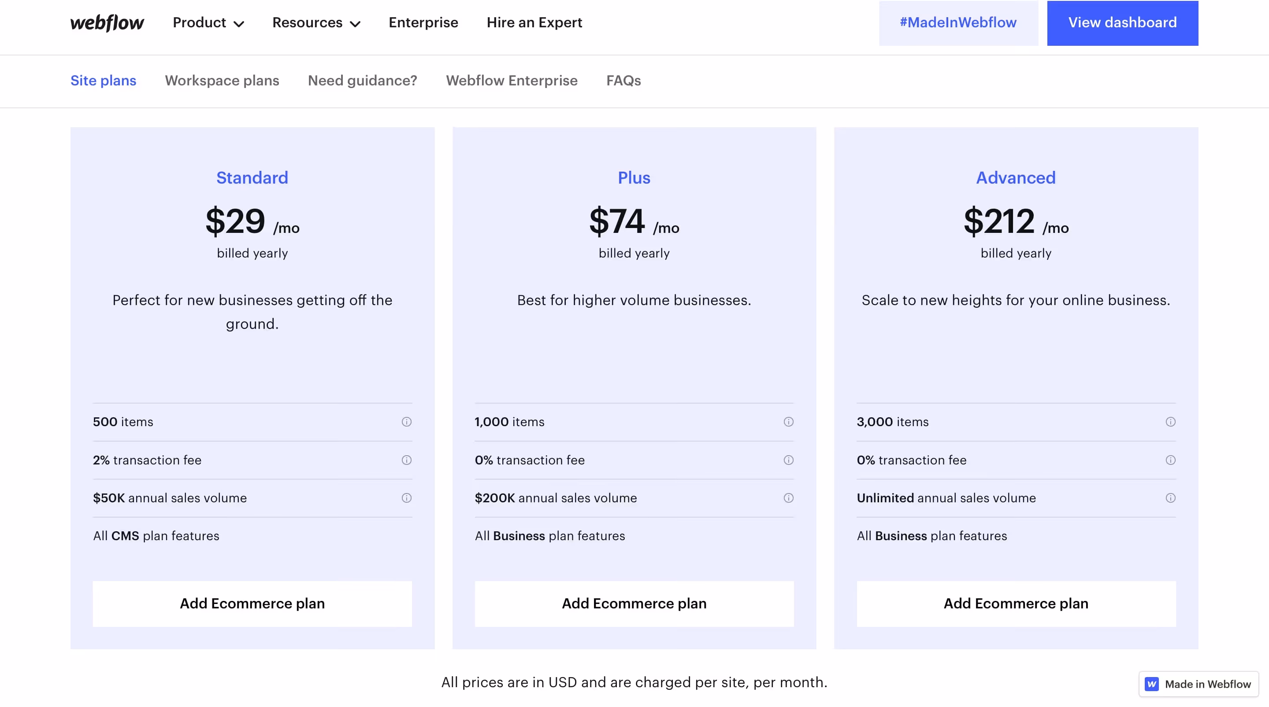Open info icon for Unlimited annual sales volume

point(1170,498)
